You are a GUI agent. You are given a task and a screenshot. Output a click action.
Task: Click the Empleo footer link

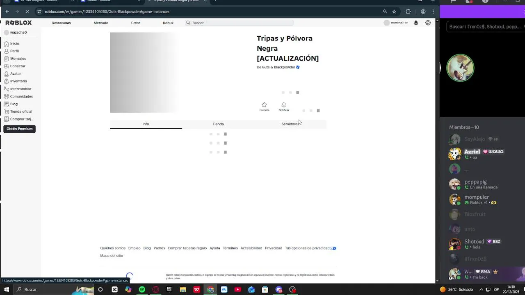tap(134, 248)
